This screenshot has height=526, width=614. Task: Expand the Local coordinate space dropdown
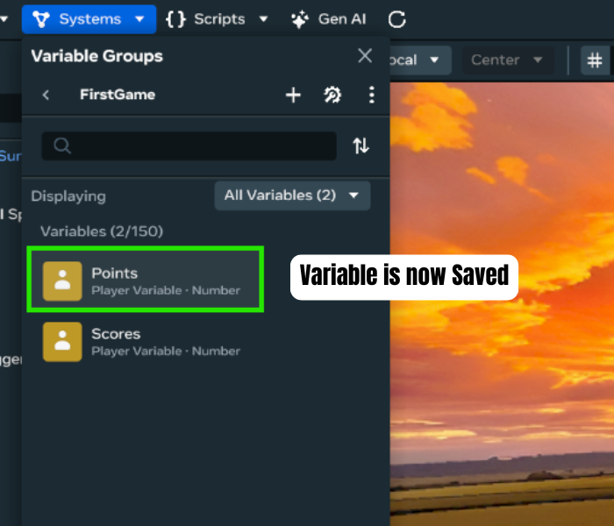coord(418,60)
